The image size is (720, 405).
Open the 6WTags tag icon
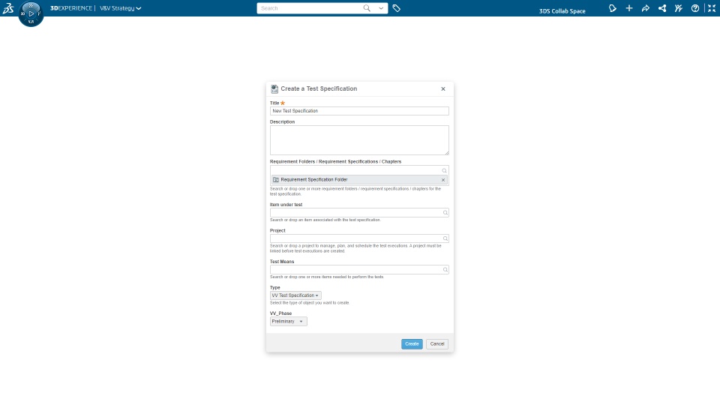click(397, 8)
